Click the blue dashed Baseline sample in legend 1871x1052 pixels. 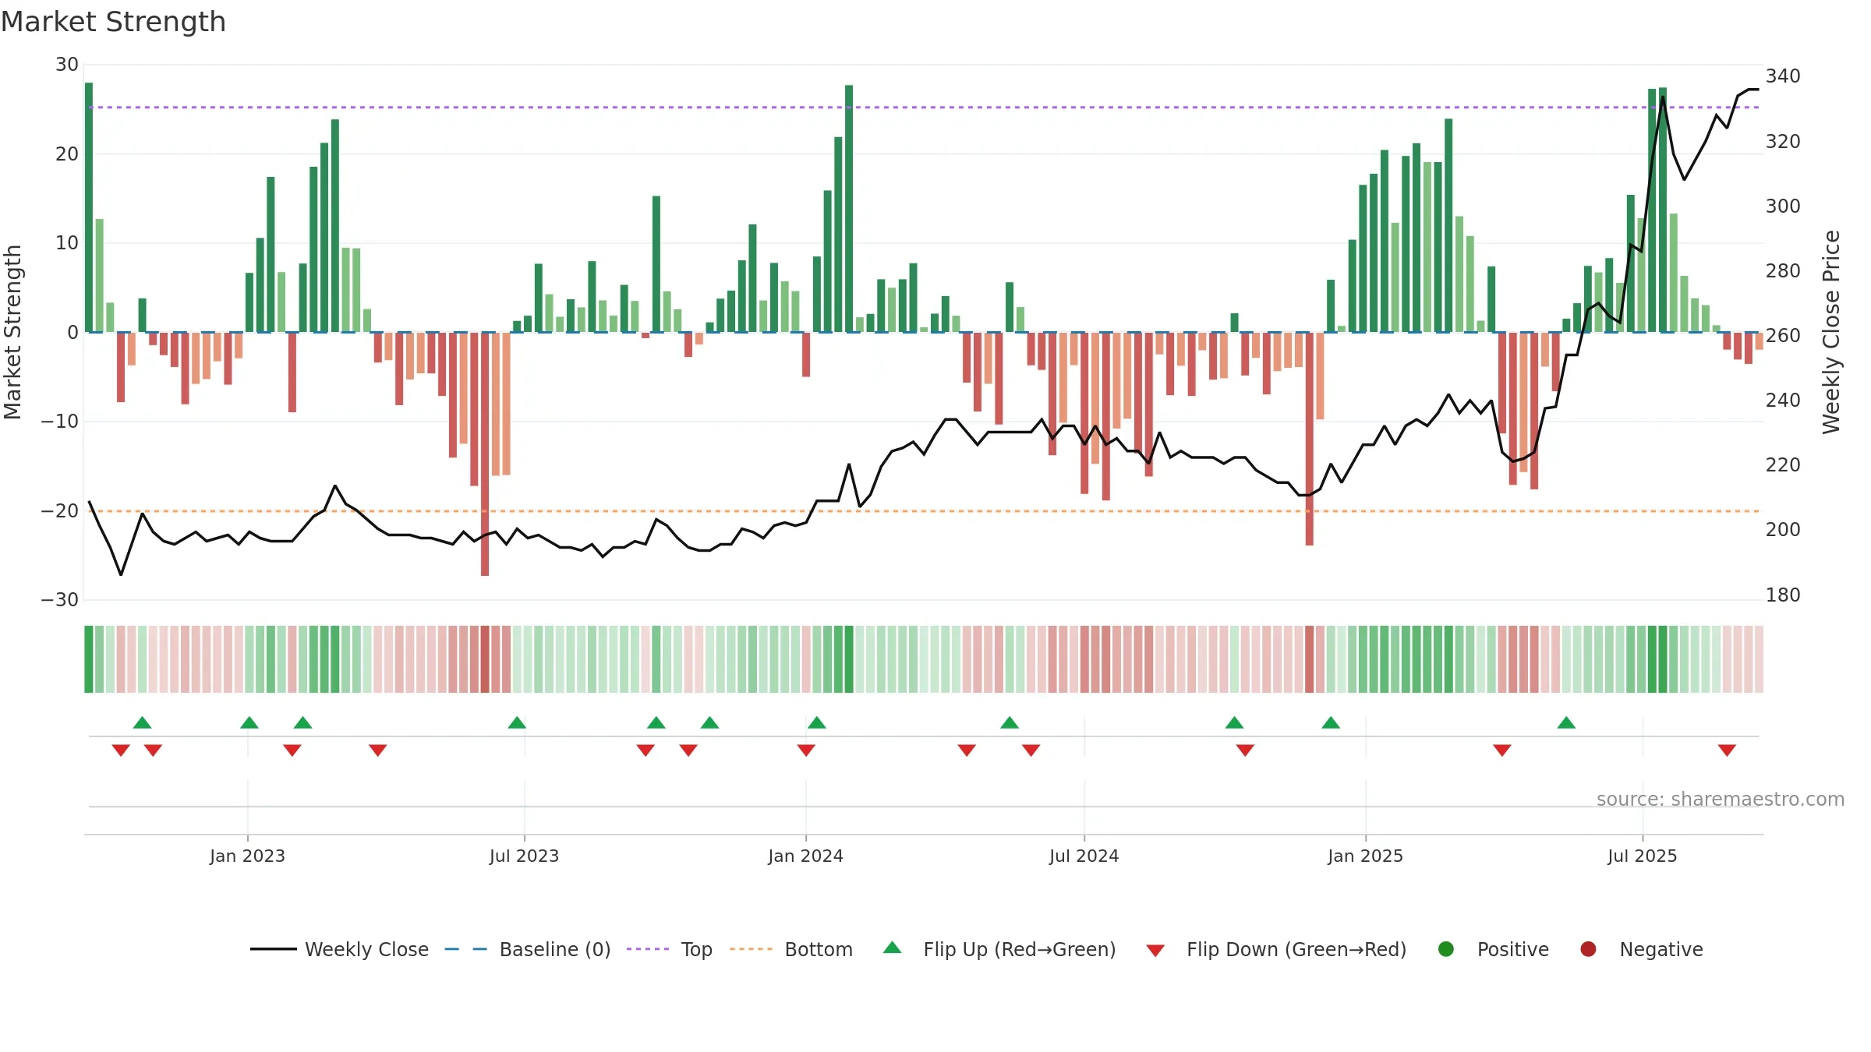point(466,949)
